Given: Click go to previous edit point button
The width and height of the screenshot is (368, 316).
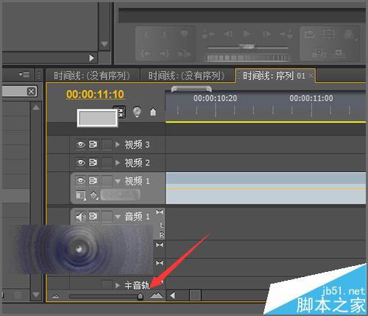Looking at the screenshot, I should pyautogui.click(x=208, y=35).
